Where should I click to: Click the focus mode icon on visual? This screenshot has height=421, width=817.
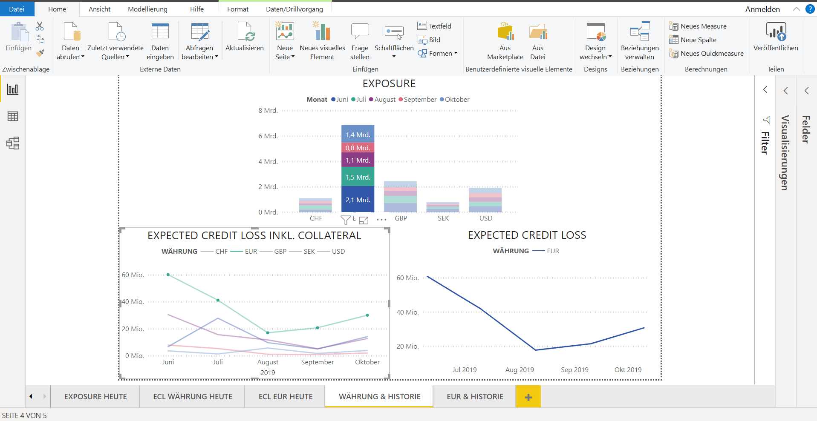click(x=364, y=220)
